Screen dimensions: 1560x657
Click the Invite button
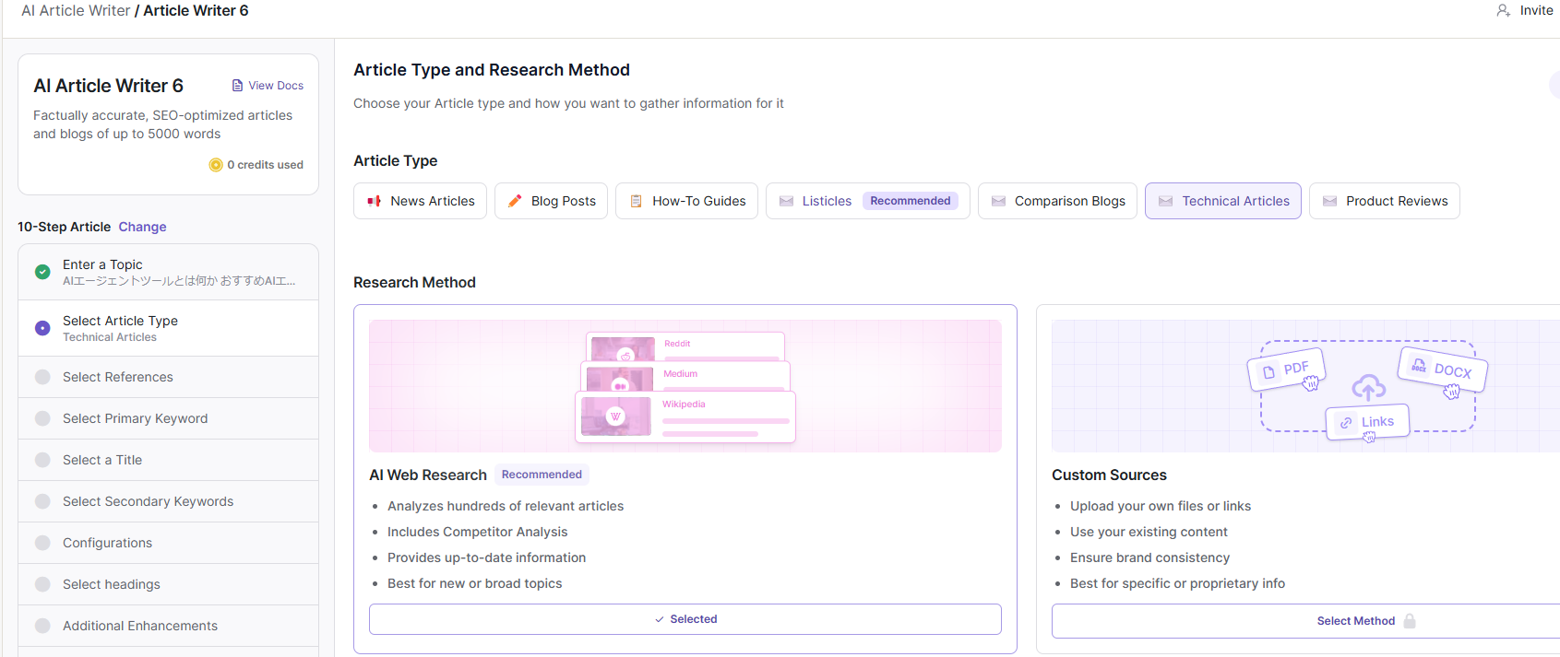(x=1525, y=10)
